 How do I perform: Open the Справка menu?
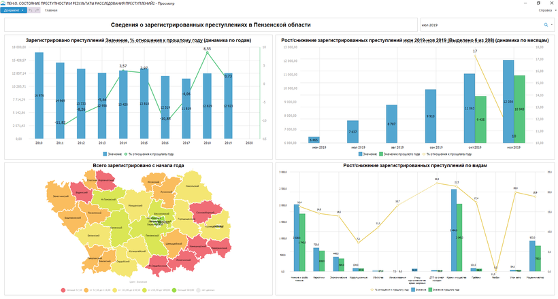tap(546, 10)
